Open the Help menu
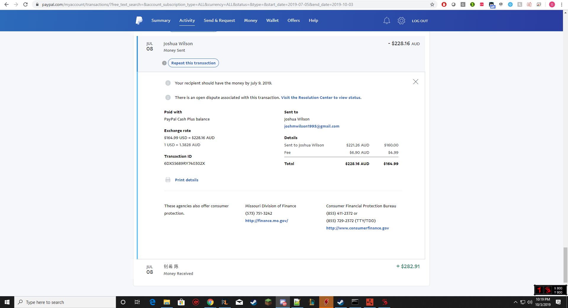The height and width of the screenshot is (308, 568). click(313, 20)
